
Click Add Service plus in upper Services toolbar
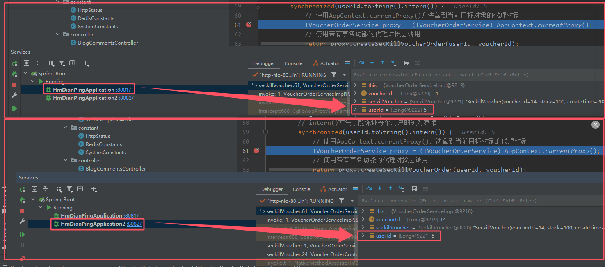[x=86, y=63]
